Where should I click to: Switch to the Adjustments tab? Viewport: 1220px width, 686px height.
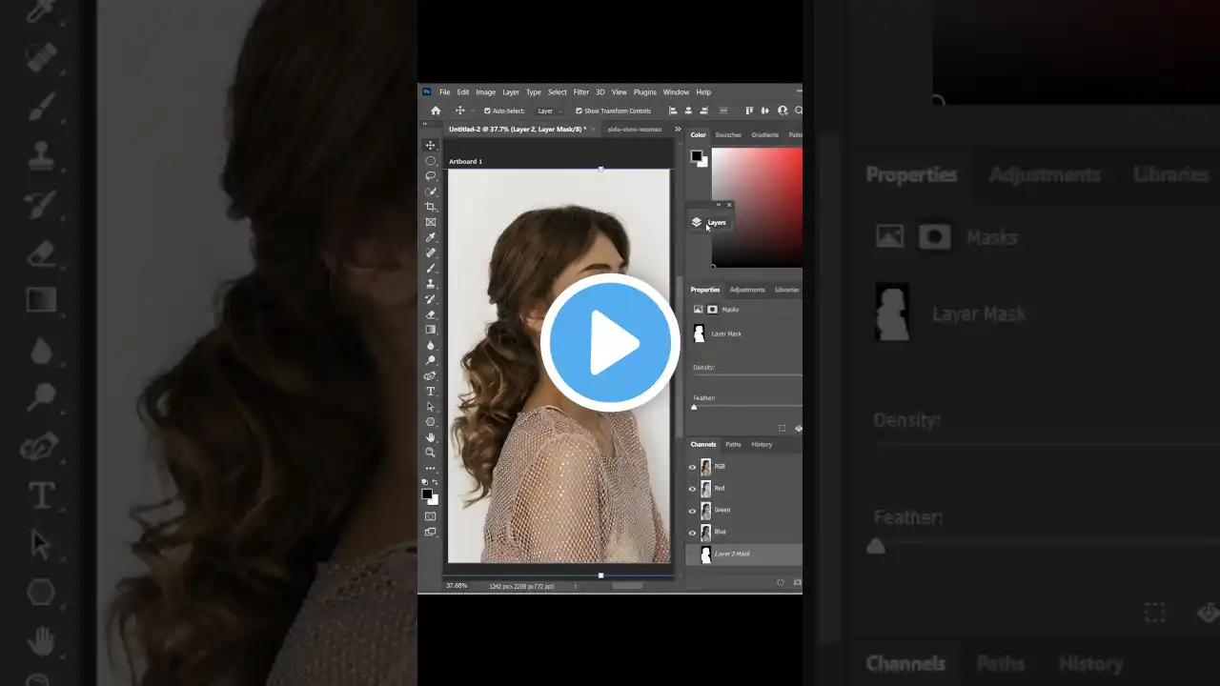click(747, 290)
